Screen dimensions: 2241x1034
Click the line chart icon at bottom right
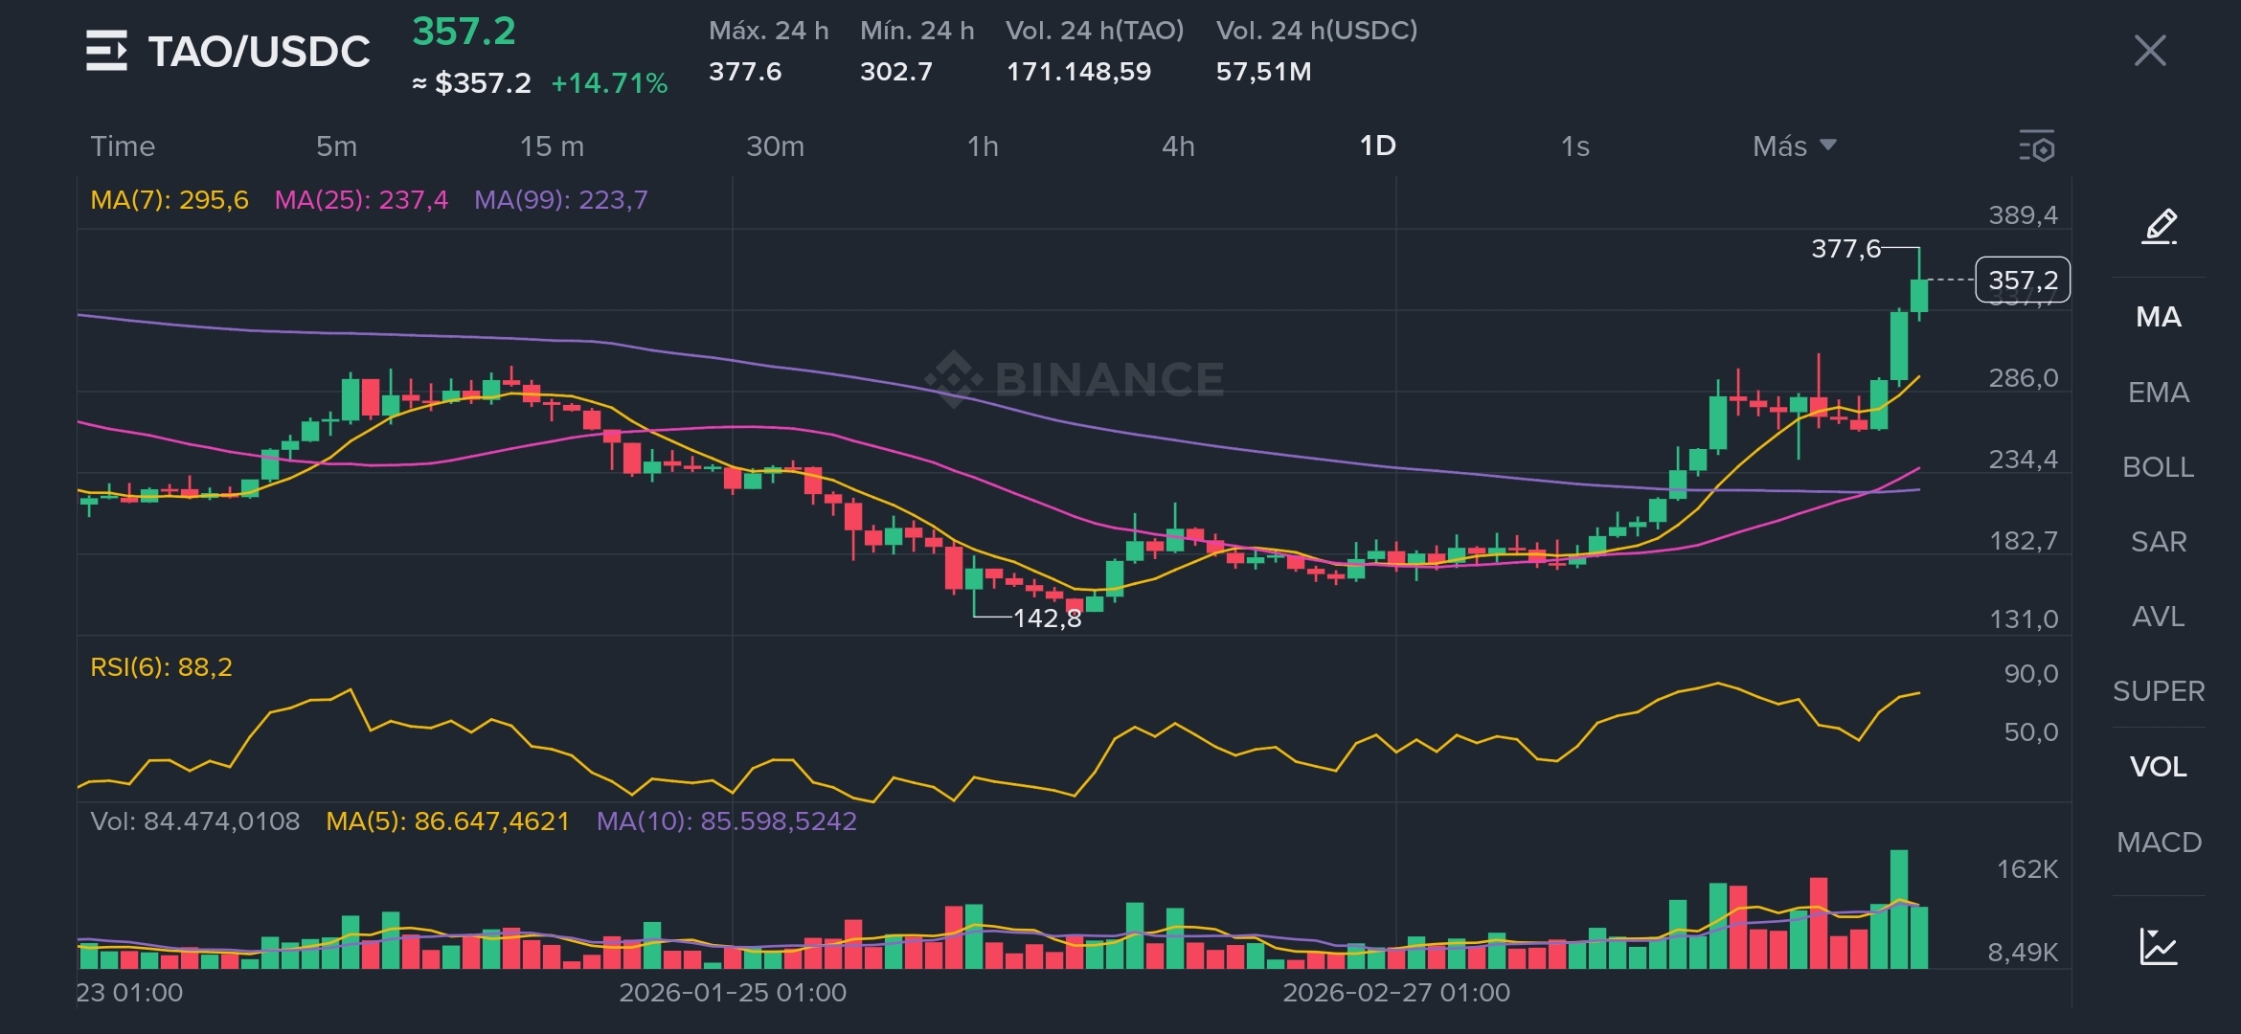tap(2159, 946)
